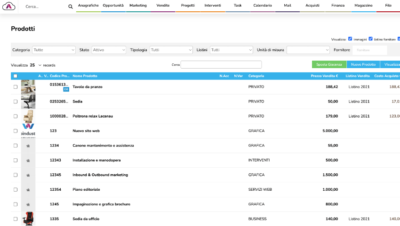Open the Unità di misura dropdown
This screenshot has height=226, width=400.
pyautogui.click(x=308, y=50)
